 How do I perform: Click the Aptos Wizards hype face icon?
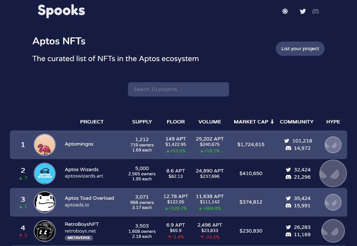[x=333, y=173]
